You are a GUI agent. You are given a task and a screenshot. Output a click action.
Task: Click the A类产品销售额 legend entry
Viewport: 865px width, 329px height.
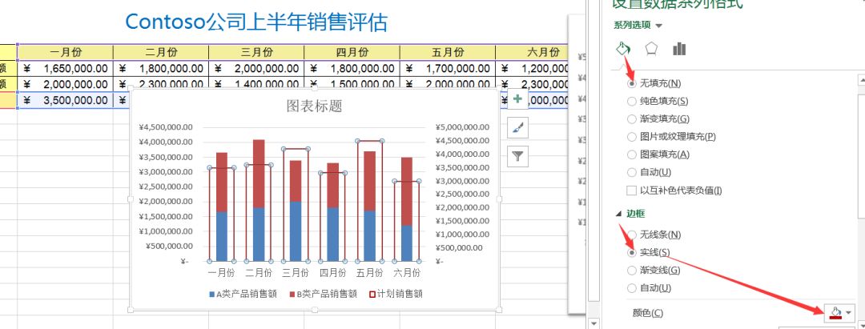pos(243,294)
